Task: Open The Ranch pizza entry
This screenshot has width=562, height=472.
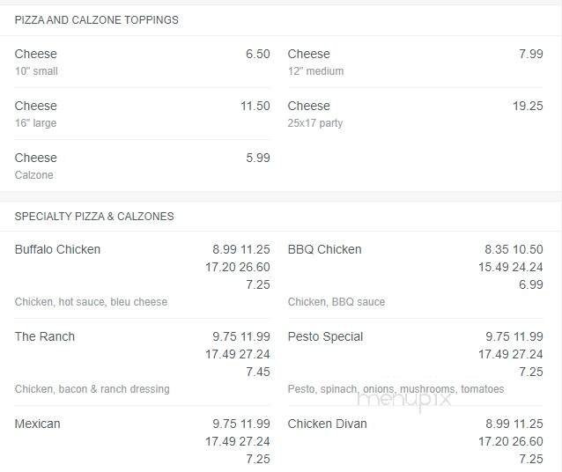Action: 45,336
